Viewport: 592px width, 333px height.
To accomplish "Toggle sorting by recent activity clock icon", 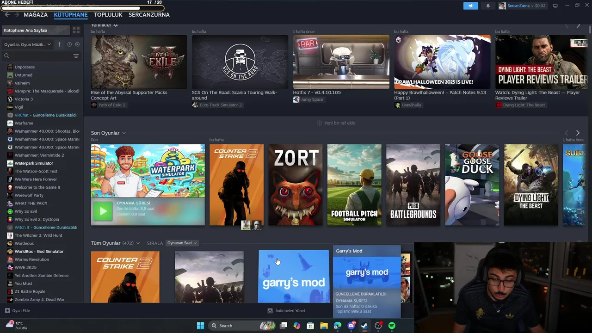I will [x=69, y=44].
